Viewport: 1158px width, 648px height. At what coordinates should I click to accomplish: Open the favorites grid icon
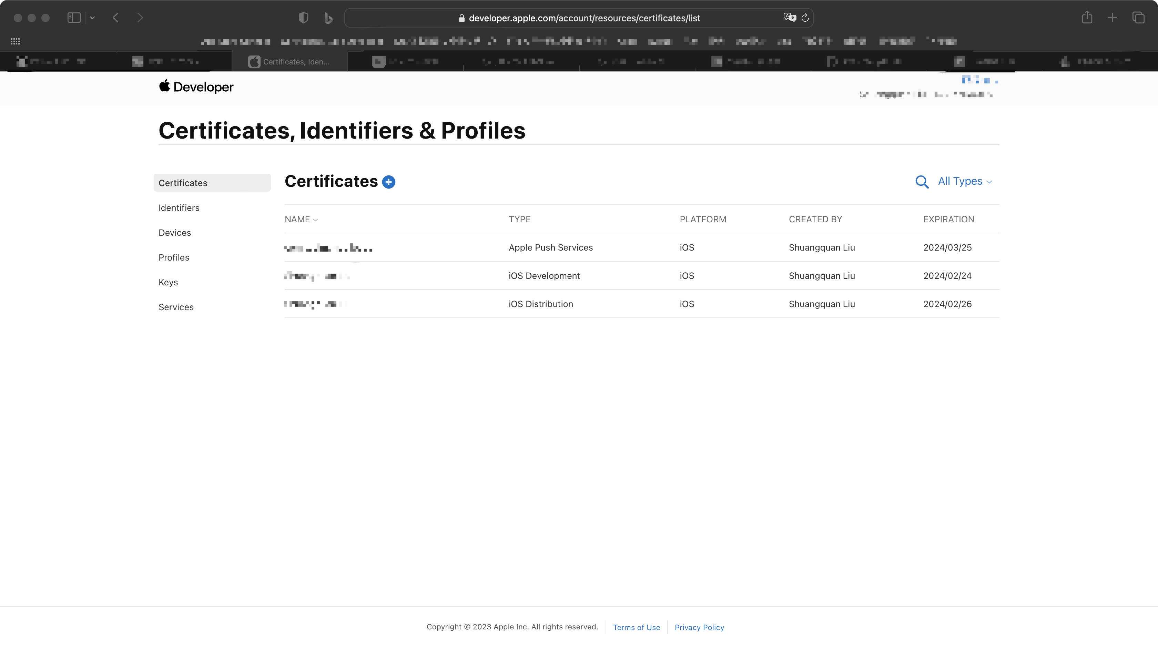15,41
